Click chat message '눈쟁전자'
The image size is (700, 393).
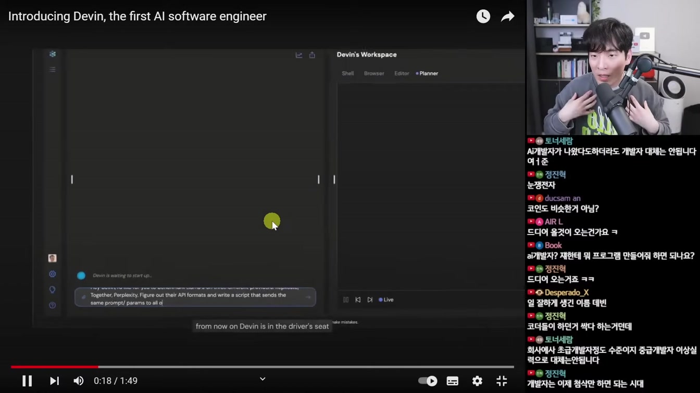[541, 185]
